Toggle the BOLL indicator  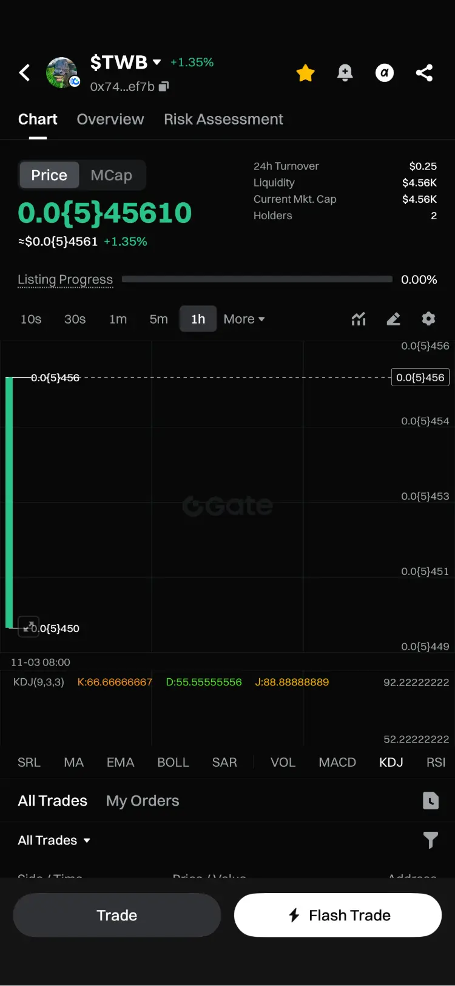pyautogui.click(x=174, y=762)
